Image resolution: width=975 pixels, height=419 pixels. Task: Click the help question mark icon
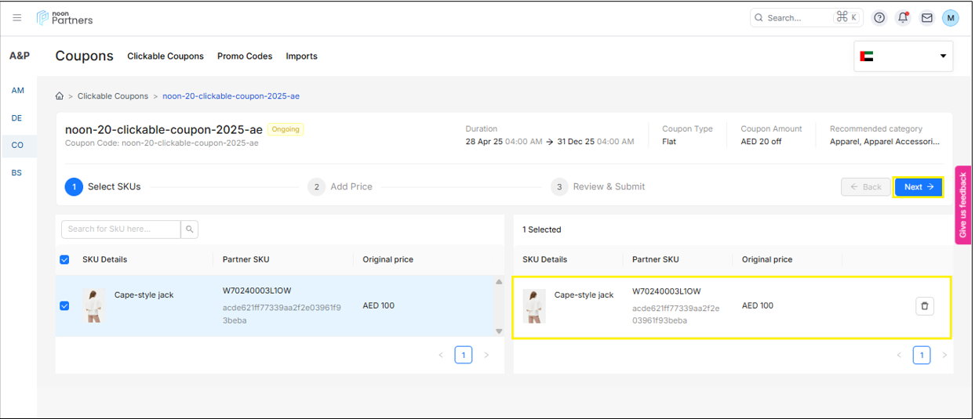(879, 18)
